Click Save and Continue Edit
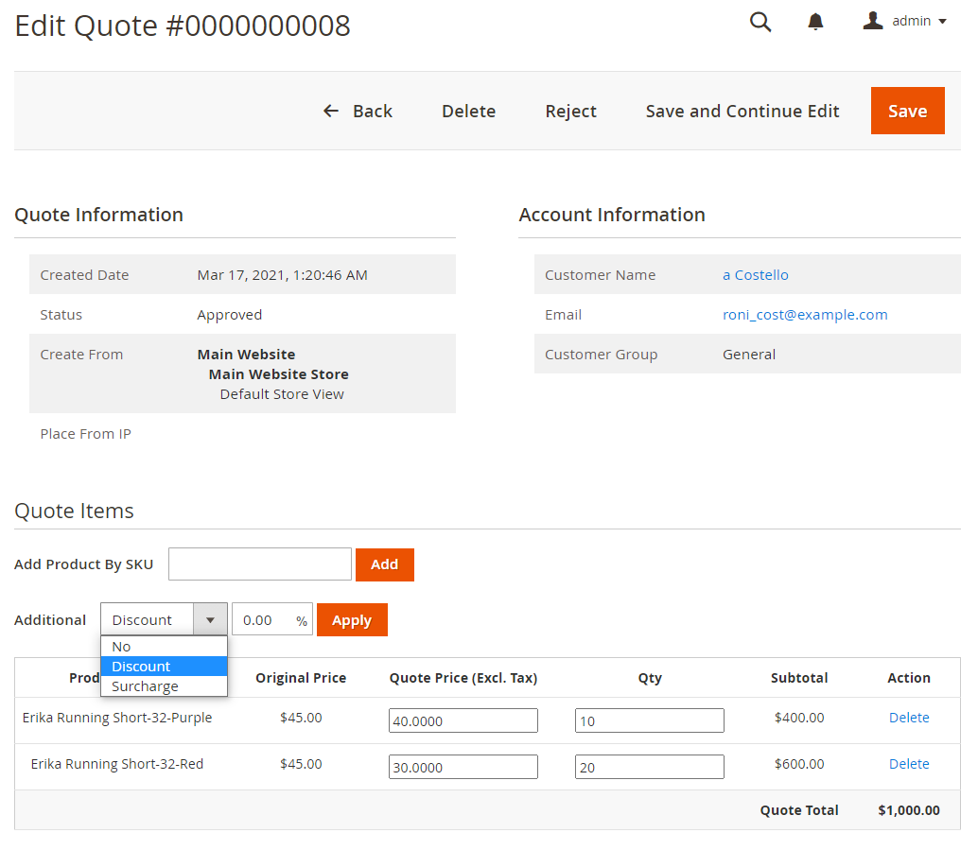The image size is (978, 850). coord(742,112)
